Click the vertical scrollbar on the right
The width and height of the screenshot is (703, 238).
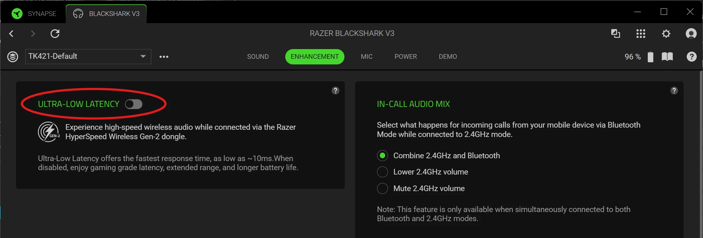tap(701, 154)
